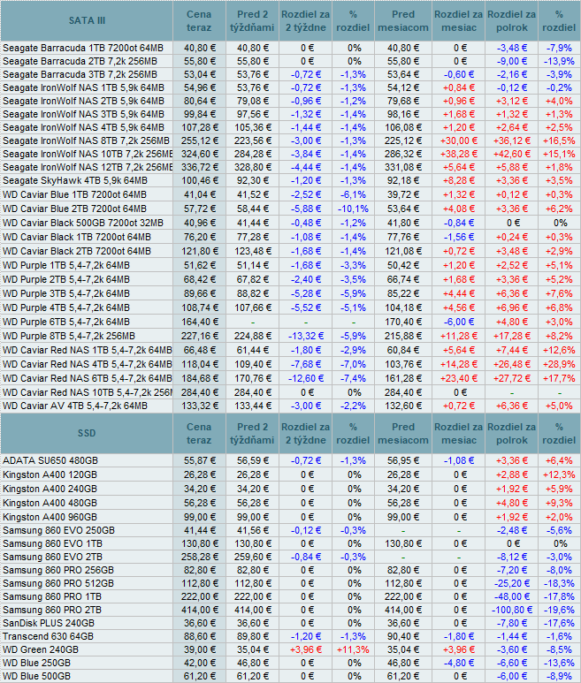Select WD Purple 1TB row name
Screen dimensions: 581x683
pyautogui.click(x=66, y=265)
